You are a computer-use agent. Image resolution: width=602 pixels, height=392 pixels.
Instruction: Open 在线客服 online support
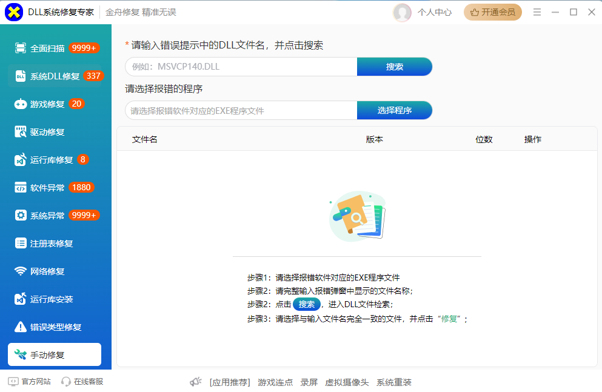coord(82,382)
